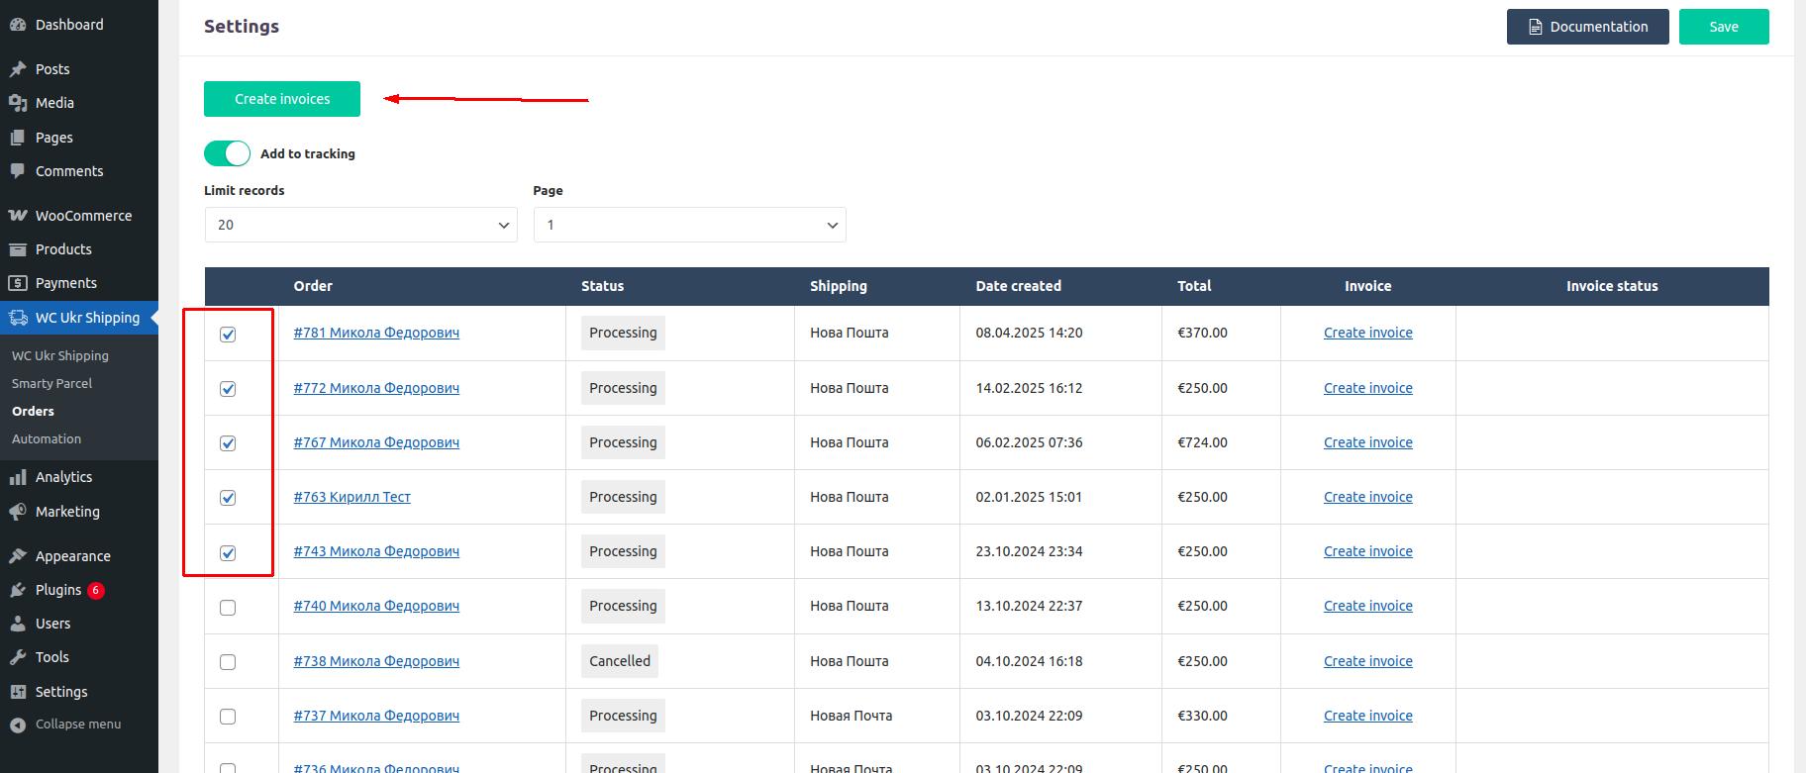This screenshot has height=773, width=1806.
Task: Open Media via its sidebar icon
Action: pyautogui.click(x=17, y=103)
